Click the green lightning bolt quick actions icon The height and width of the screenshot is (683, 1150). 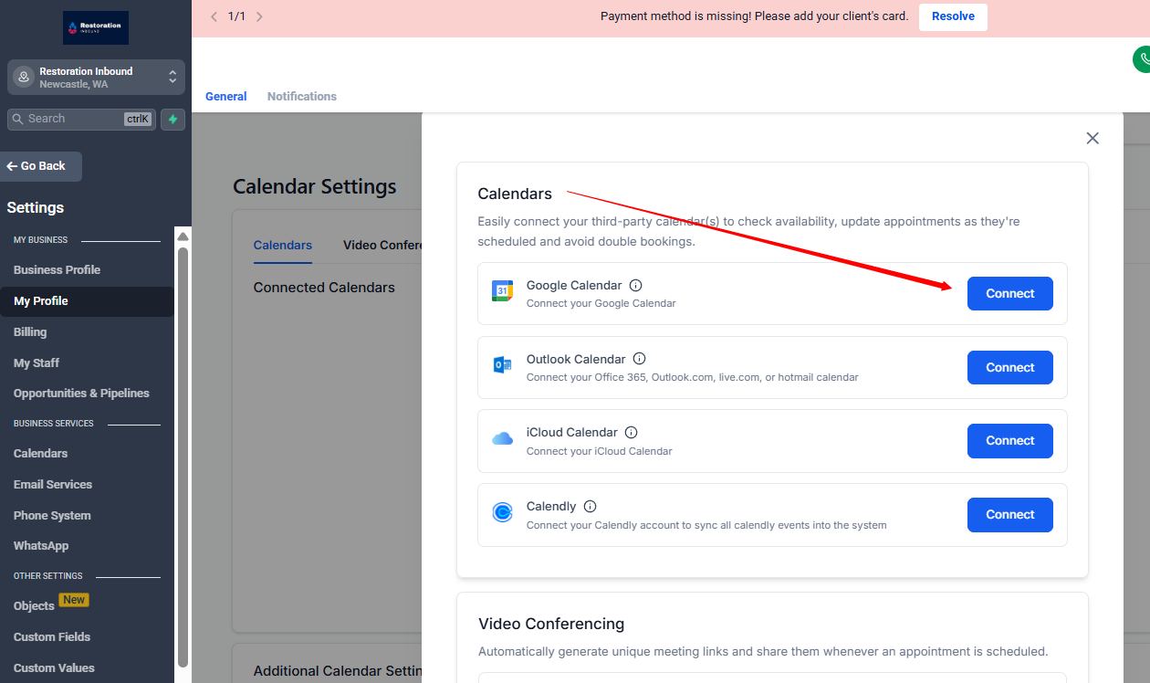click(172, 119)
